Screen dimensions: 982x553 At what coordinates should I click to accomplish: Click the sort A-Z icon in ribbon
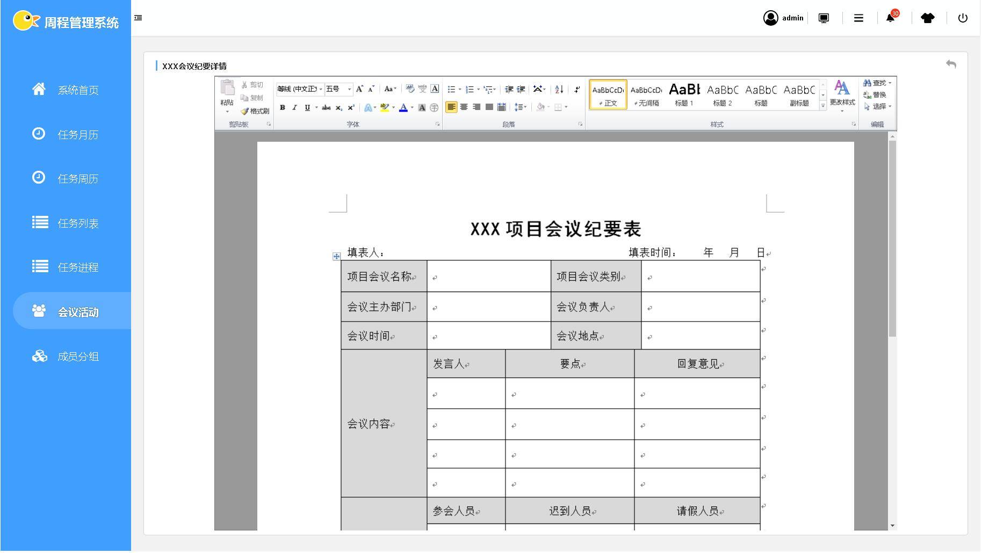(x=559, y=90)
